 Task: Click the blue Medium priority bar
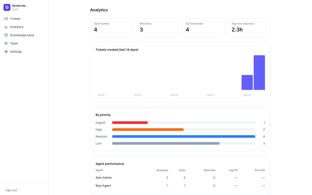click(x=184, y=137)
